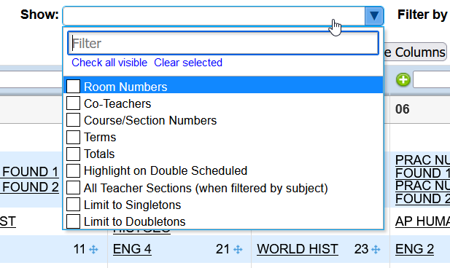The height and width of the screenshot is (268, 450).
Task: Click the move handle beside 23
Action: (x=376, y=249)
